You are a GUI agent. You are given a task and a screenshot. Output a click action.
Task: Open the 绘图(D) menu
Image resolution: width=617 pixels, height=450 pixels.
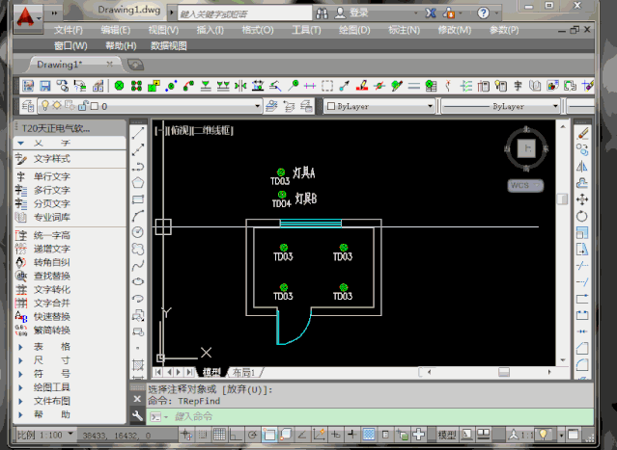[x=354, y=30]
